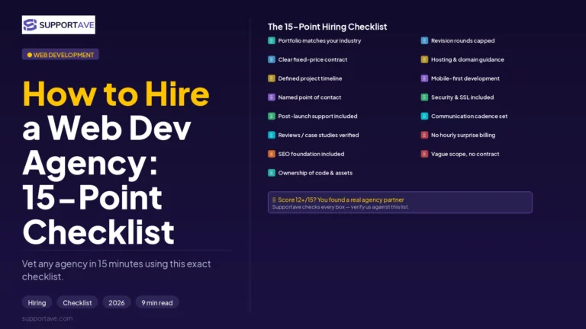The image size is (586, 329).
Task: Click 'Score 12+/15? You found a real agency partner'
Action: pos(341,200)
